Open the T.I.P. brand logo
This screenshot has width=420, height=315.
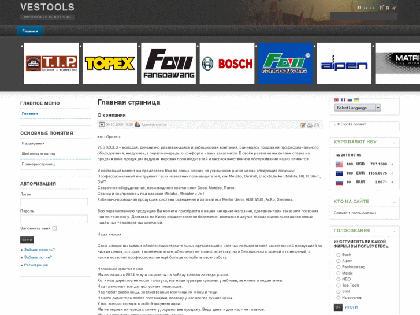(x=51, y=63)
